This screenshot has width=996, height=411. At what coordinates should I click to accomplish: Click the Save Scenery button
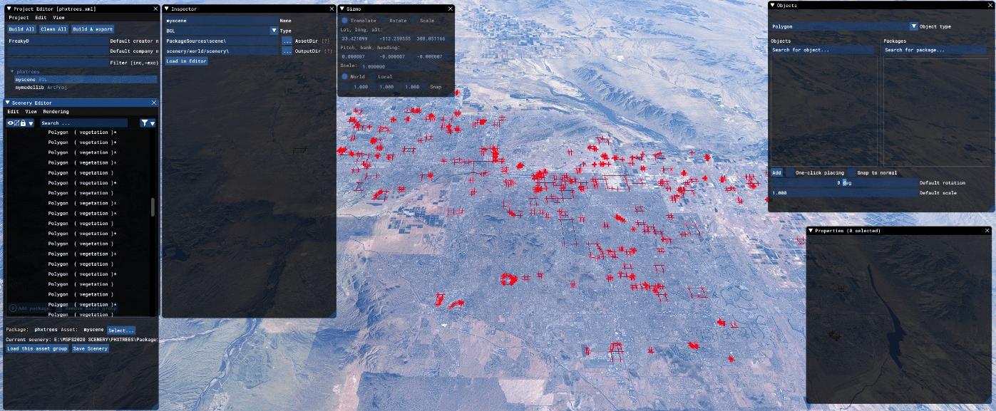(90, 348)
